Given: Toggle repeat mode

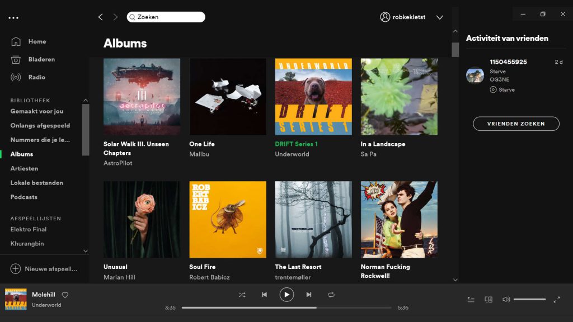Looking at the screenshot, I should tap(331, 295).
